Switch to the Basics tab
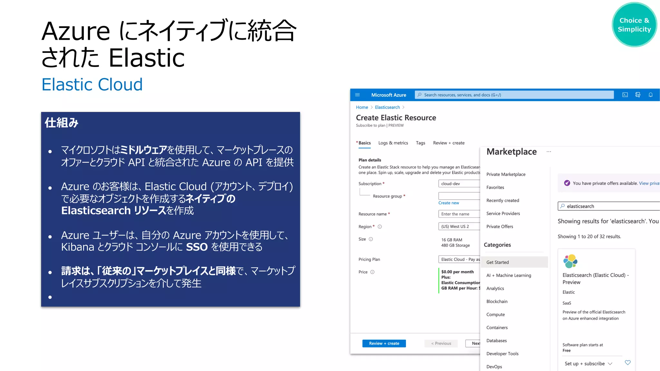660x371 pixels. pos(364,143)
